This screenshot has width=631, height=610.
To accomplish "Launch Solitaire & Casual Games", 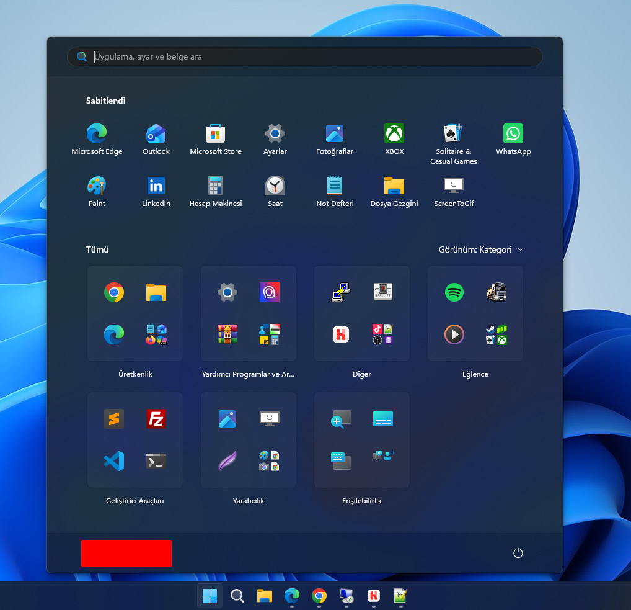I will point(454,144).
